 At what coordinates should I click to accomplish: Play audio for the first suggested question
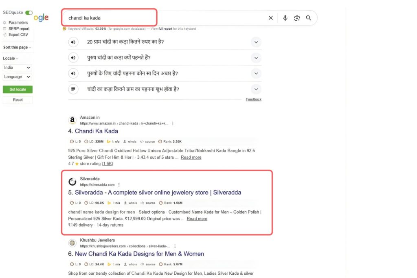[73, 42]
